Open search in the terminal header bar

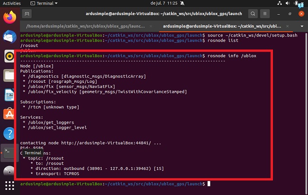tap(254, 14)
